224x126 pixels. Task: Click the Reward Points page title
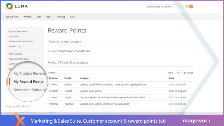pos(67,30)
